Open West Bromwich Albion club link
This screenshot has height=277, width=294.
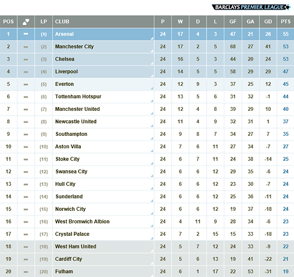click(x=82, y=222)
